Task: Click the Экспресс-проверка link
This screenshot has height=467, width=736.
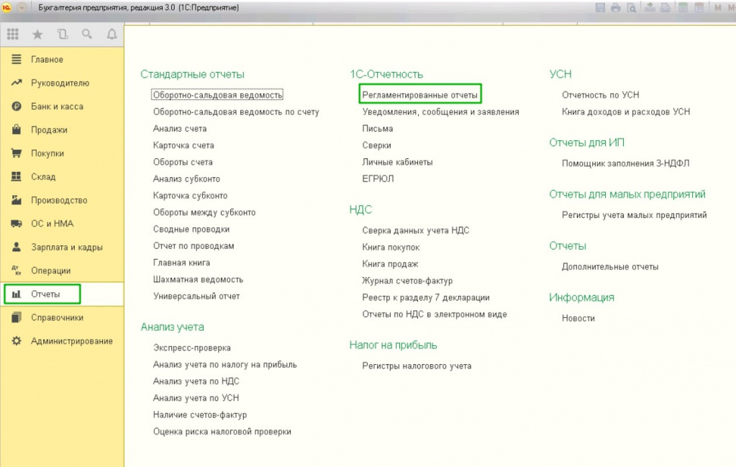Action: coord(191,348)
